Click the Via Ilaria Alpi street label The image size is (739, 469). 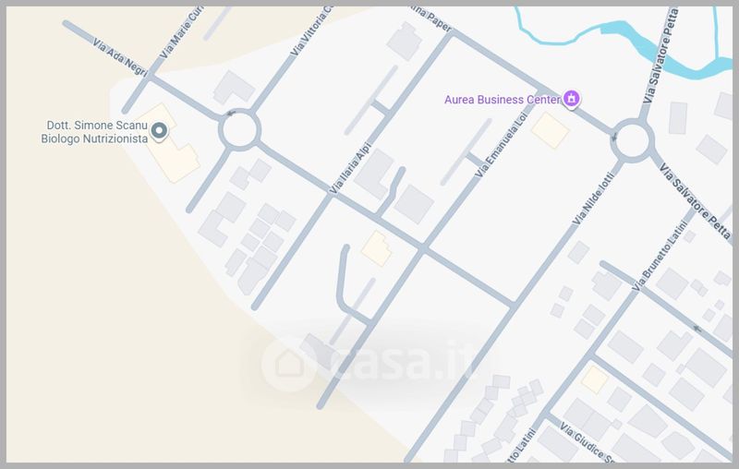(x=350, y=168)
